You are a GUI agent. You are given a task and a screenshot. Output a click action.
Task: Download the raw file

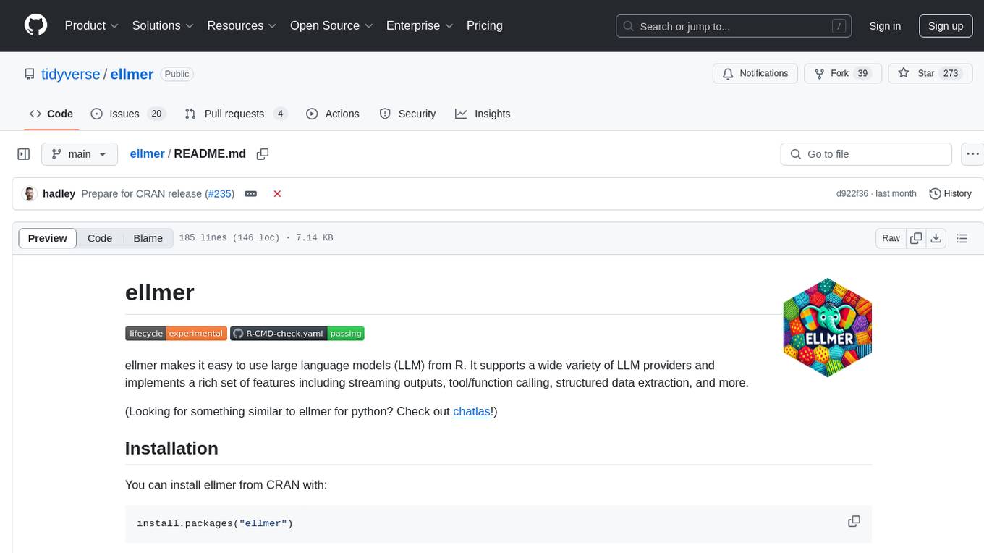coord(936,238)
